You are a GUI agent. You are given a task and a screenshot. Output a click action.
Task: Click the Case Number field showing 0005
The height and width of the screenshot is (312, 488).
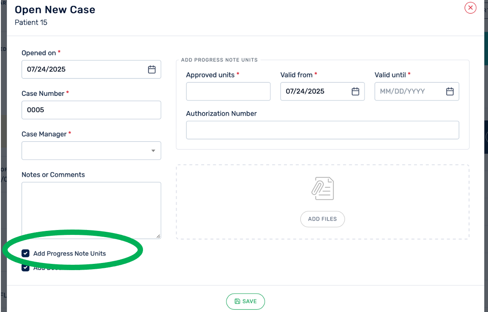click(x=91, y=110)
